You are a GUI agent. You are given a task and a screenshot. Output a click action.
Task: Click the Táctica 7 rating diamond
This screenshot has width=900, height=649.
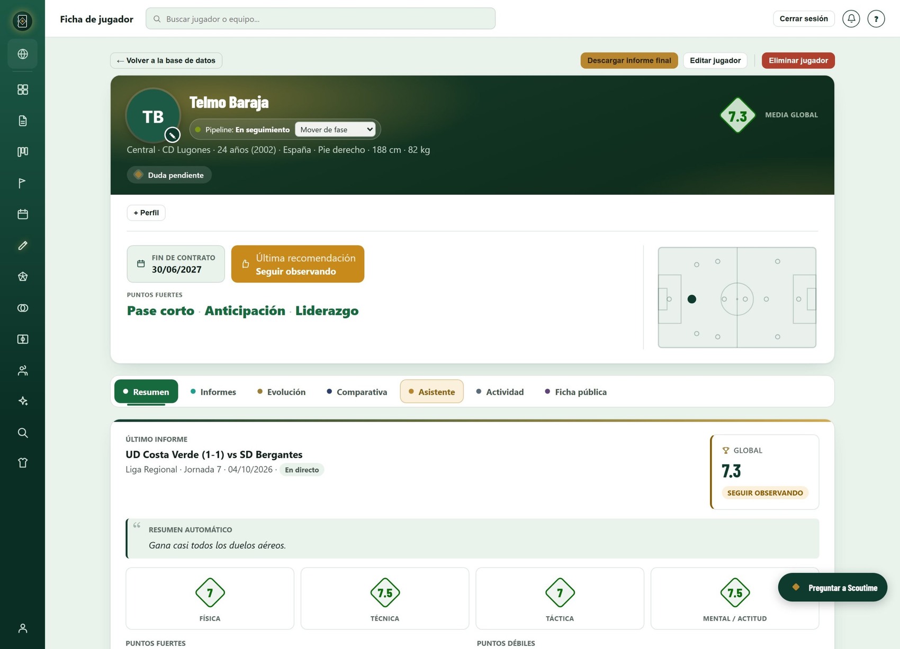(560, 592)
